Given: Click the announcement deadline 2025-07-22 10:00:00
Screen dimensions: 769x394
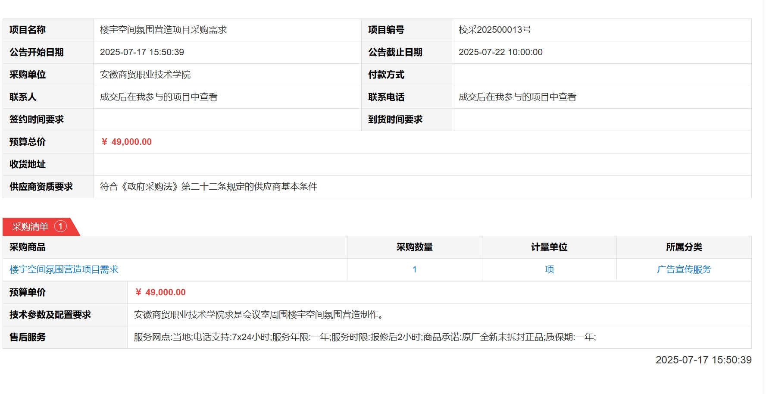Looking at the screenshot, I should point(500,52).
